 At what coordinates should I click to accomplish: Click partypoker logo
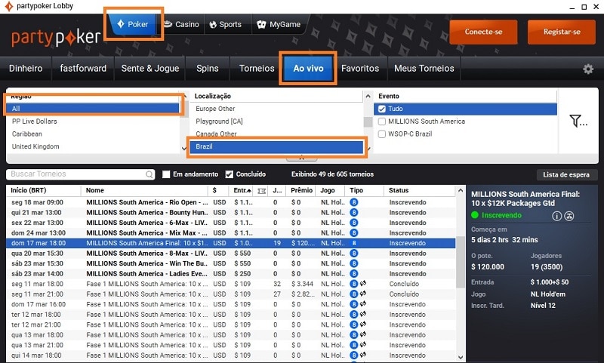pyautogui.click(x=56, y=37)
